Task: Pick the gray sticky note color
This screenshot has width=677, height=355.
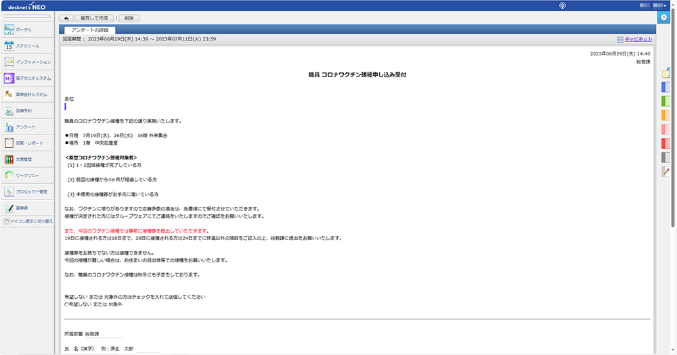Action: point(666,157)
